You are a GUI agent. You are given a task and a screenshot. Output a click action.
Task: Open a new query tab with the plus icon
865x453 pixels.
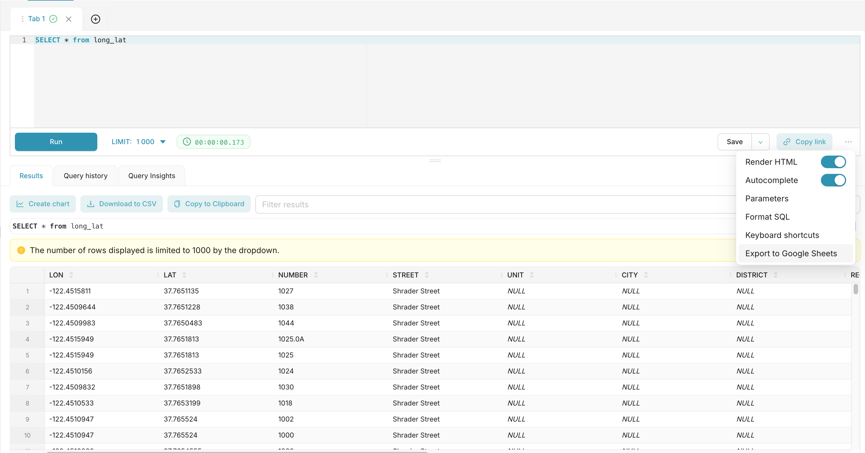coord(95,19)
